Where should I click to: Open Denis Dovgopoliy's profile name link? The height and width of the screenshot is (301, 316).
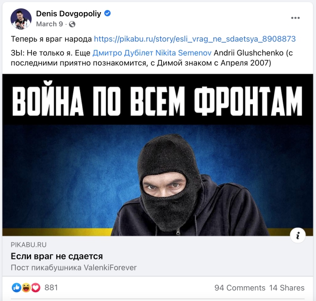point(68,14)
